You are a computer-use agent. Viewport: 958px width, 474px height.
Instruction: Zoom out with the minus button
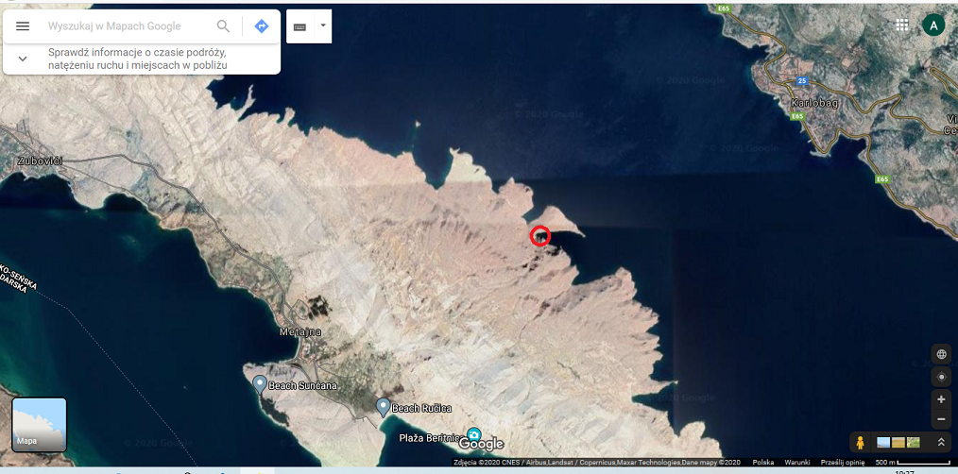tap(941, 419)
